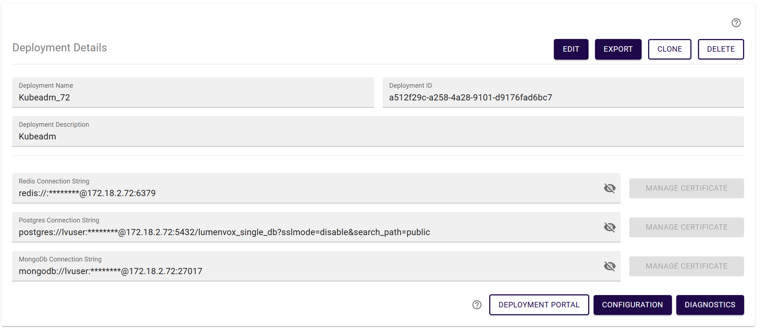Delete the deployment
Screen dimensions: 764x329
pyautogui.click(x=720, y=49)
